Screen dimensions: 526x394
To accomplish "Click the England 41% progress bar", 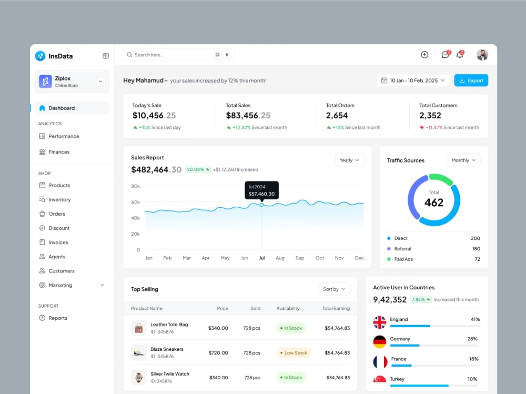I will click(x=435, y=326).
